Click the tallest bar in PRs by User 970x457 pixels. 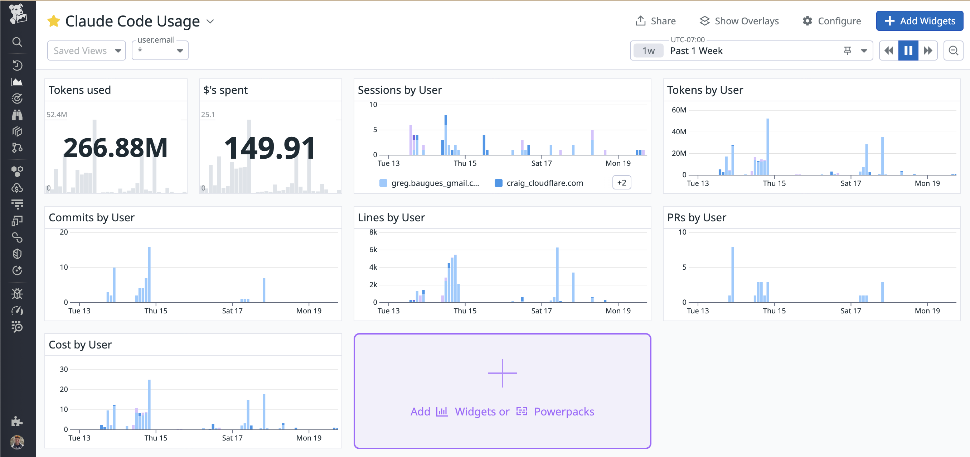(732, 274)
